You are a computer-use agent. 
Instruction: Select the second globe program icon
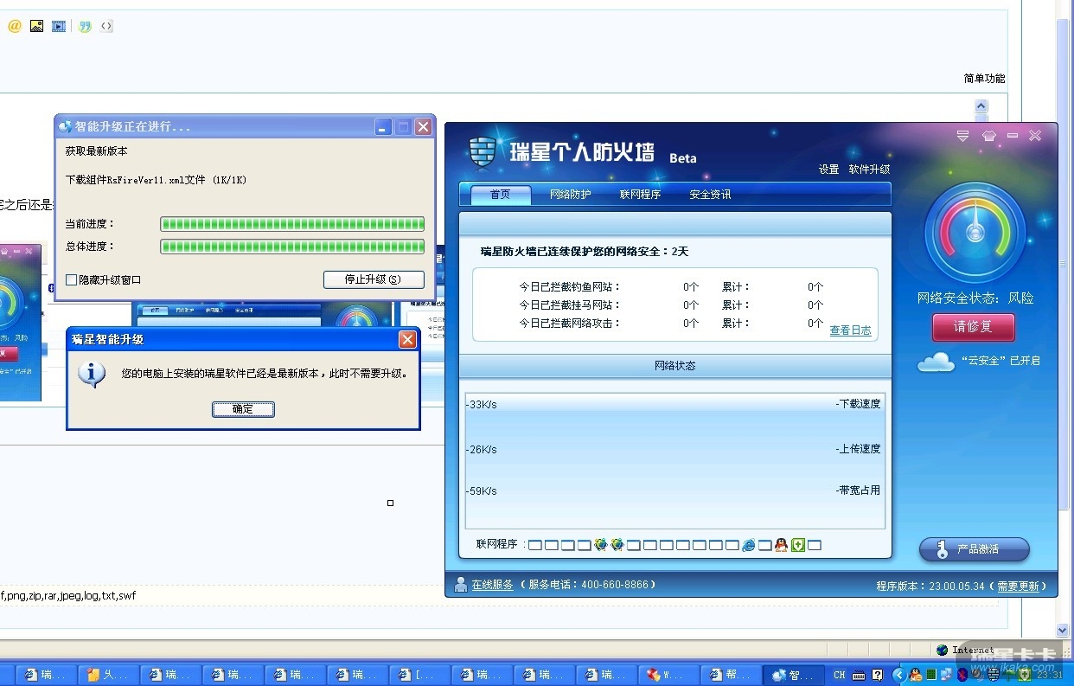coord(617,545)
